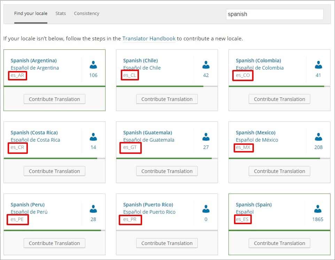Open the Spanish (Puerto Rico) locale title link
This screenshot has width=335, height=260.
pyautogui.click(x=148, y=205)
